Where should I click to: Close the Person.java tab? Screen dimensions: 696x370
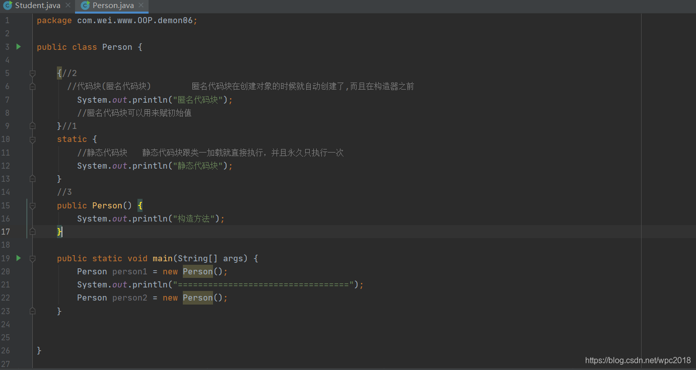tap(142, 6)
